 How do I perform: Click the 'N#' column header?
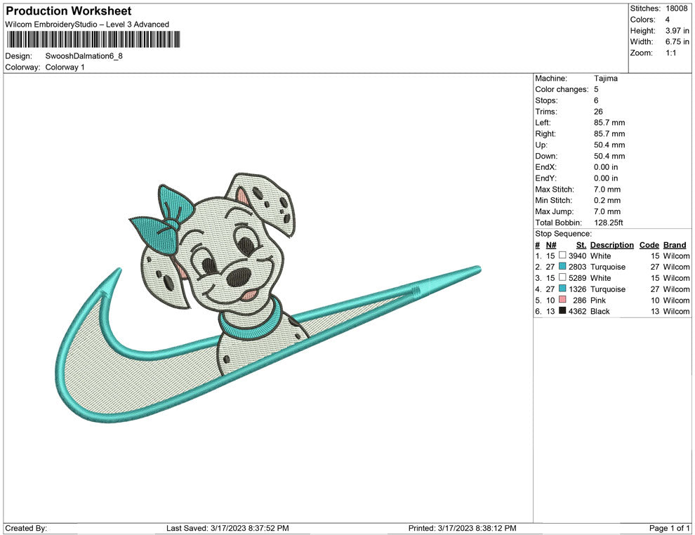click(x=551, y=245)
